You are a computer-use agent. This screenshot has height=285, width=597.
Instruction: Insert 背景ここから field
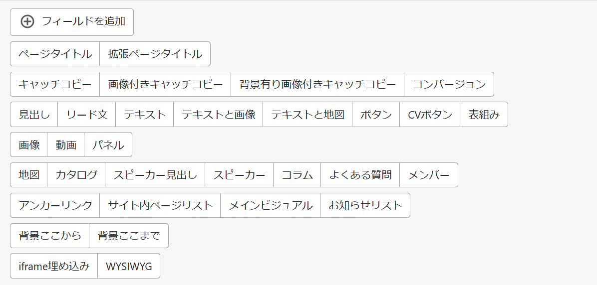point(50,236)
